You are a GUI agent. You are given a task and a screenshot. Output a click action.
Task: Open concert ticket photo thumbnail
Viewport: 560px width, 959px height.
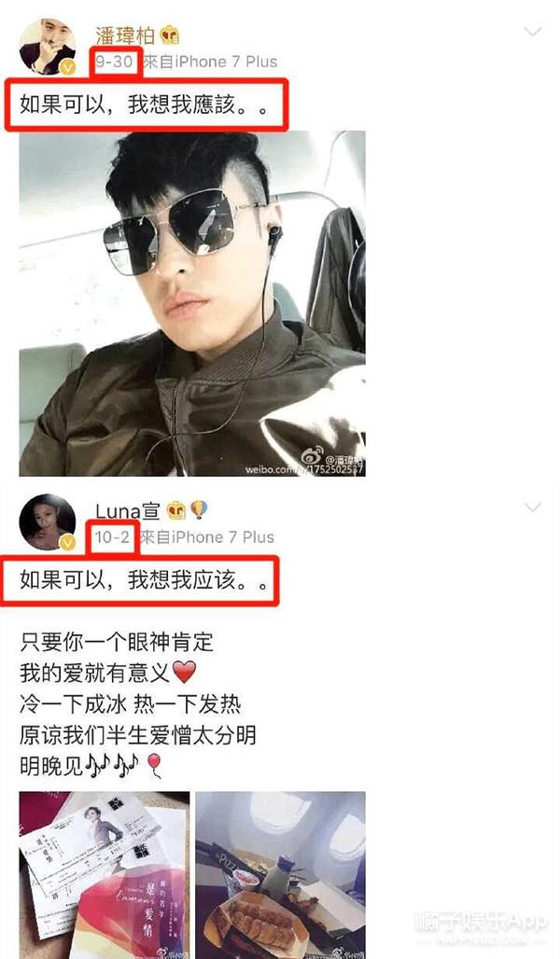point(105,875)
